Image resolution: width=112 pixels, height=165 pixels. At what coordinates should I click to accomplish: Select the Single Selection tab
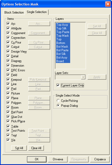37,12
